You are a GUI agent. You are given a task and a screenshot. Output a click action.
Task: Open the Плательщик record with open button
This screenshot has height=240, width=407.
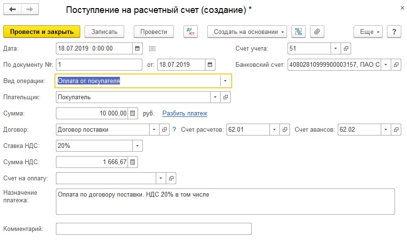[x=226, y=97]
